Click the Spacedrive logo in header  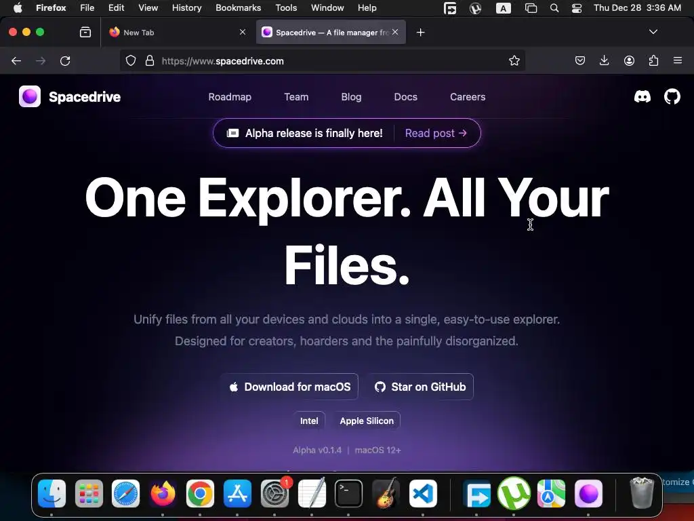point(70,96)
